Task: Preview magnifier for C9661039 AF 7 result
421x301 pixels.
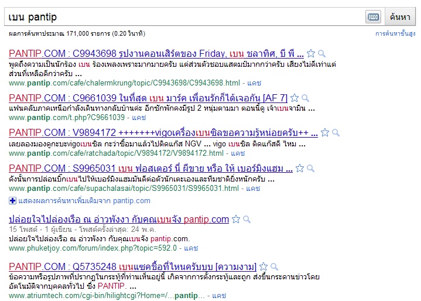Action: (x=305, y=98)
